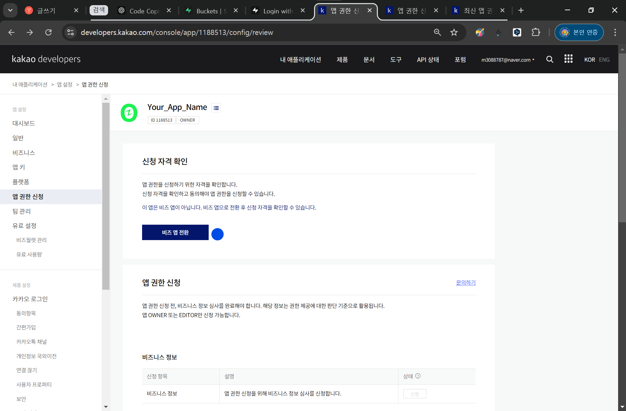Open 연결 끊기 sidebar item
The image size is (626, 411).
(27, 370)
